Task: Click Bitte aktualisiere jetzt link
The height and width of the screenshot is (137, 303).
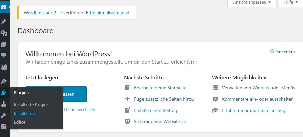Action: 108,13
